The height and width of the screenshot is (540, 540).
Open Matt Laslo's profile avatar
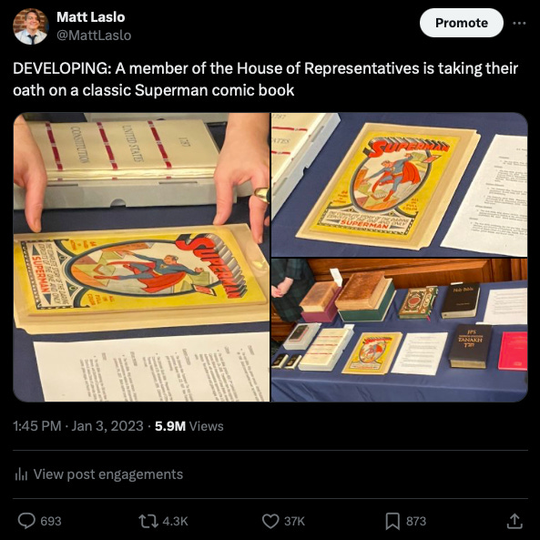pyautogui.click(x=30, y=26)
